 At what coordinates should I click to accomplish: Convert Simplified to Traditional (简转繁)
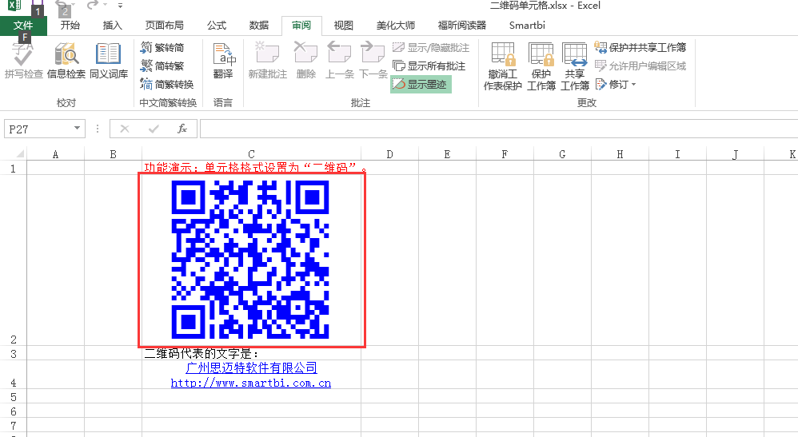pos(162,66)
